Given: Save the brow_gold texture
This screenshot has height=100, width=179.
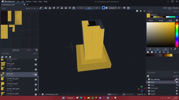Looking at the screenshot, I should pos(36,64).
